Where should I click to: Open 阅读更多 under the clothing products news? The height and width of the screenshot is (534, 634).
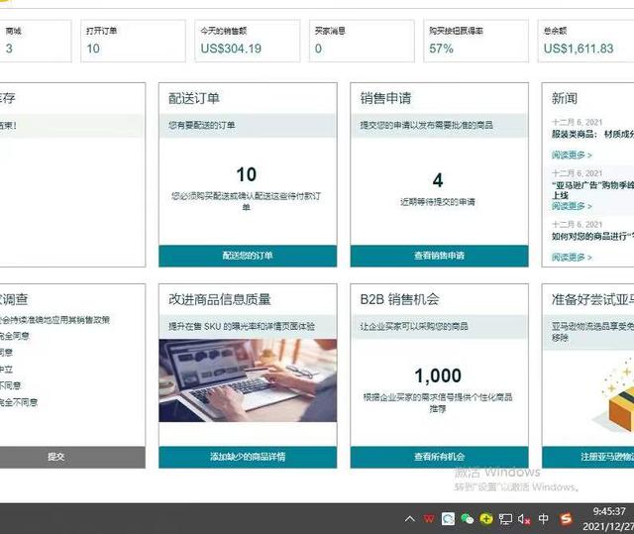(x=572, y=156)
